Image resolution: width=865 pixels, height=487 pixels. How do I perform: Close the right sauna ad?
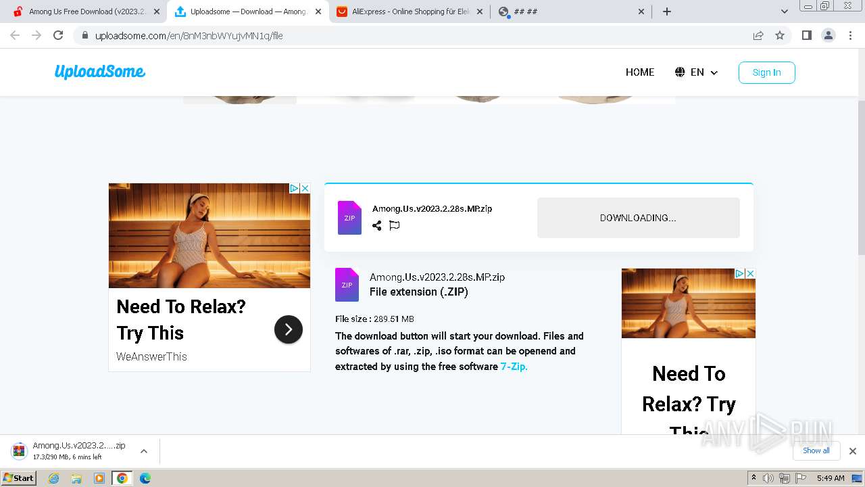click(x=750, y=274)
